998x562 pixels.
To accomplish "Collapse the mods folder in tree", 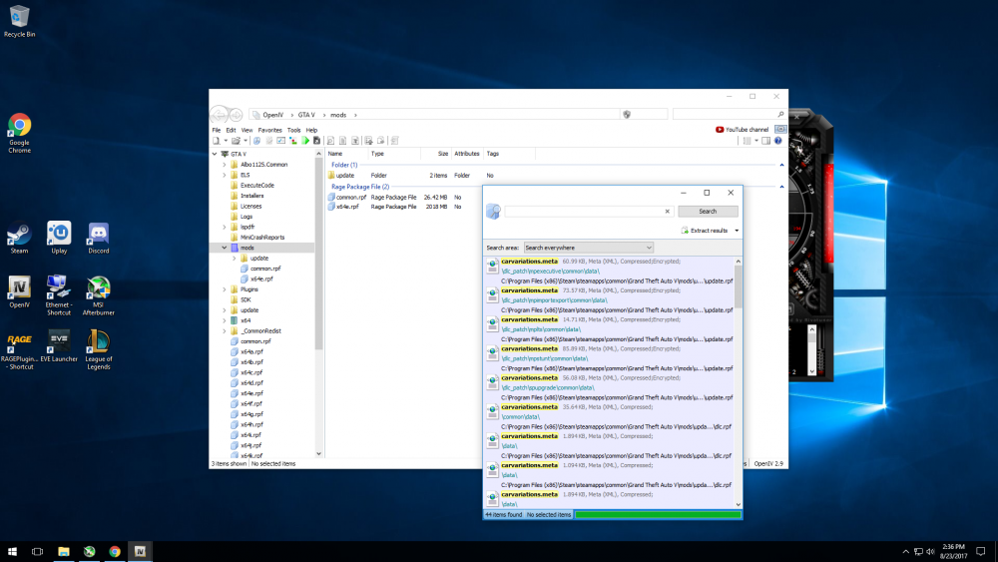I will click(224, 248).
